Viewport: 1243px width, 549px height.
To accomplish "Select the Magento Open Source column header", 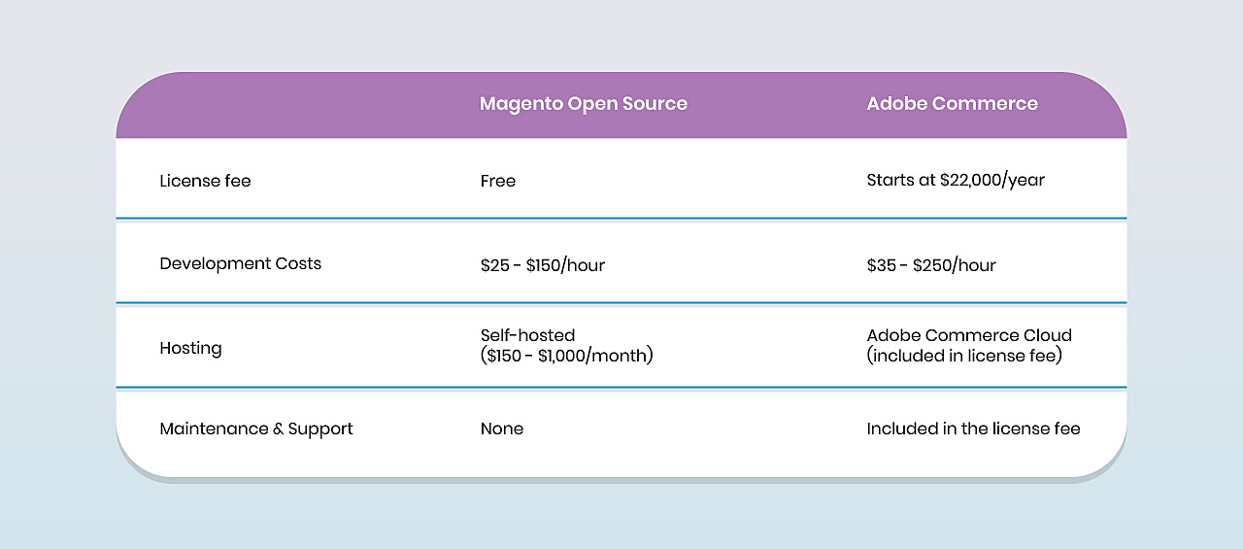I will pyautogui.click(x=584, y=104).
